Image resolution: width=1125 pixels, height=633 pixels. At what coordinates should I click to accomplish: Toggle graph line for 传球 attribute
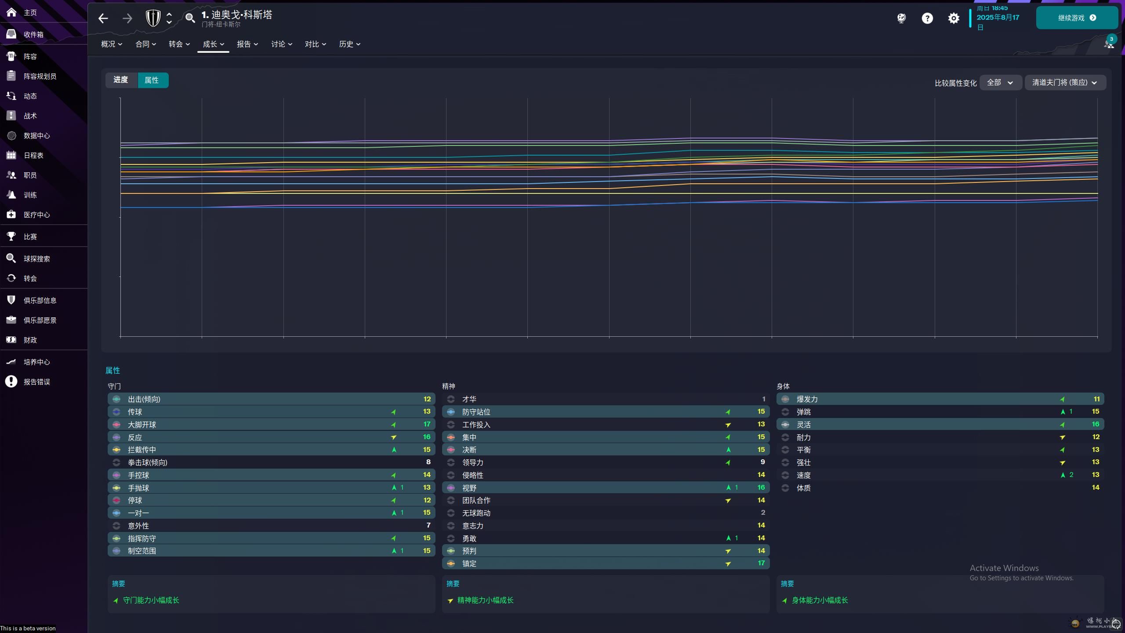pyautogui.click(x=116, y=412)
